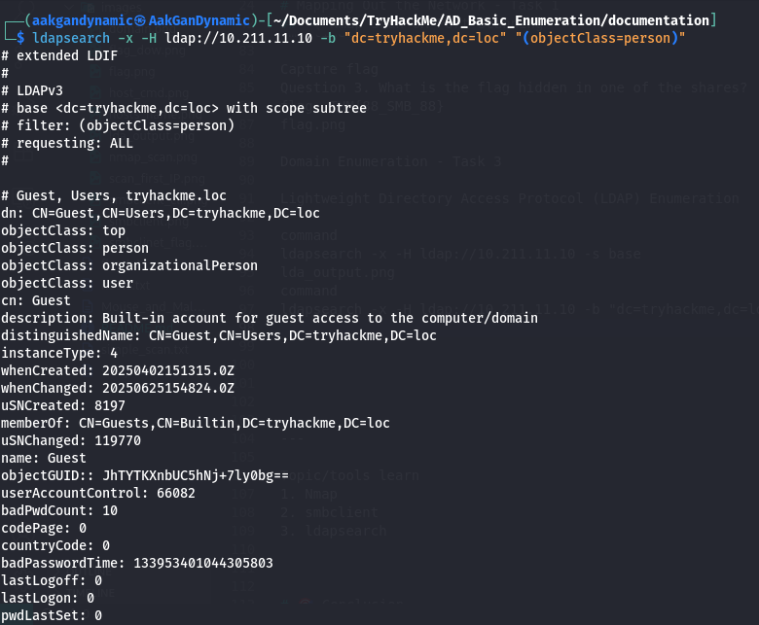Click the "pwdLastSet: 0" line
The image size is (759, 625).
51,615
